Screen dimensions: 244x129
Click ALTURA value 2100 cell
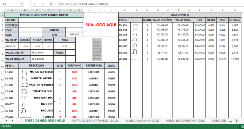tap(37, 46)
